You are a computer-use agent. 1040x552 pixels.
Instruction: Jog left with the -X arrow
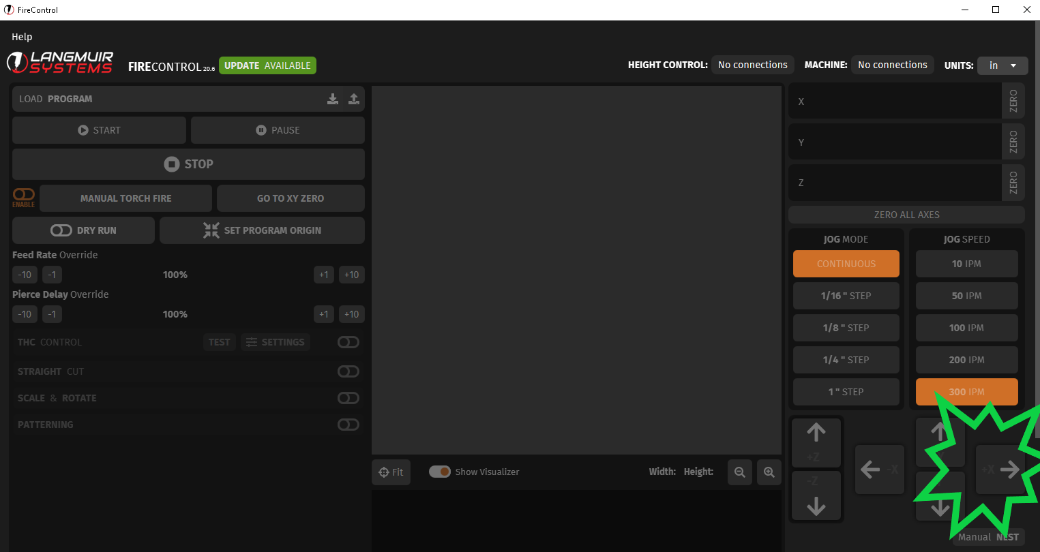tap(879, 470)
